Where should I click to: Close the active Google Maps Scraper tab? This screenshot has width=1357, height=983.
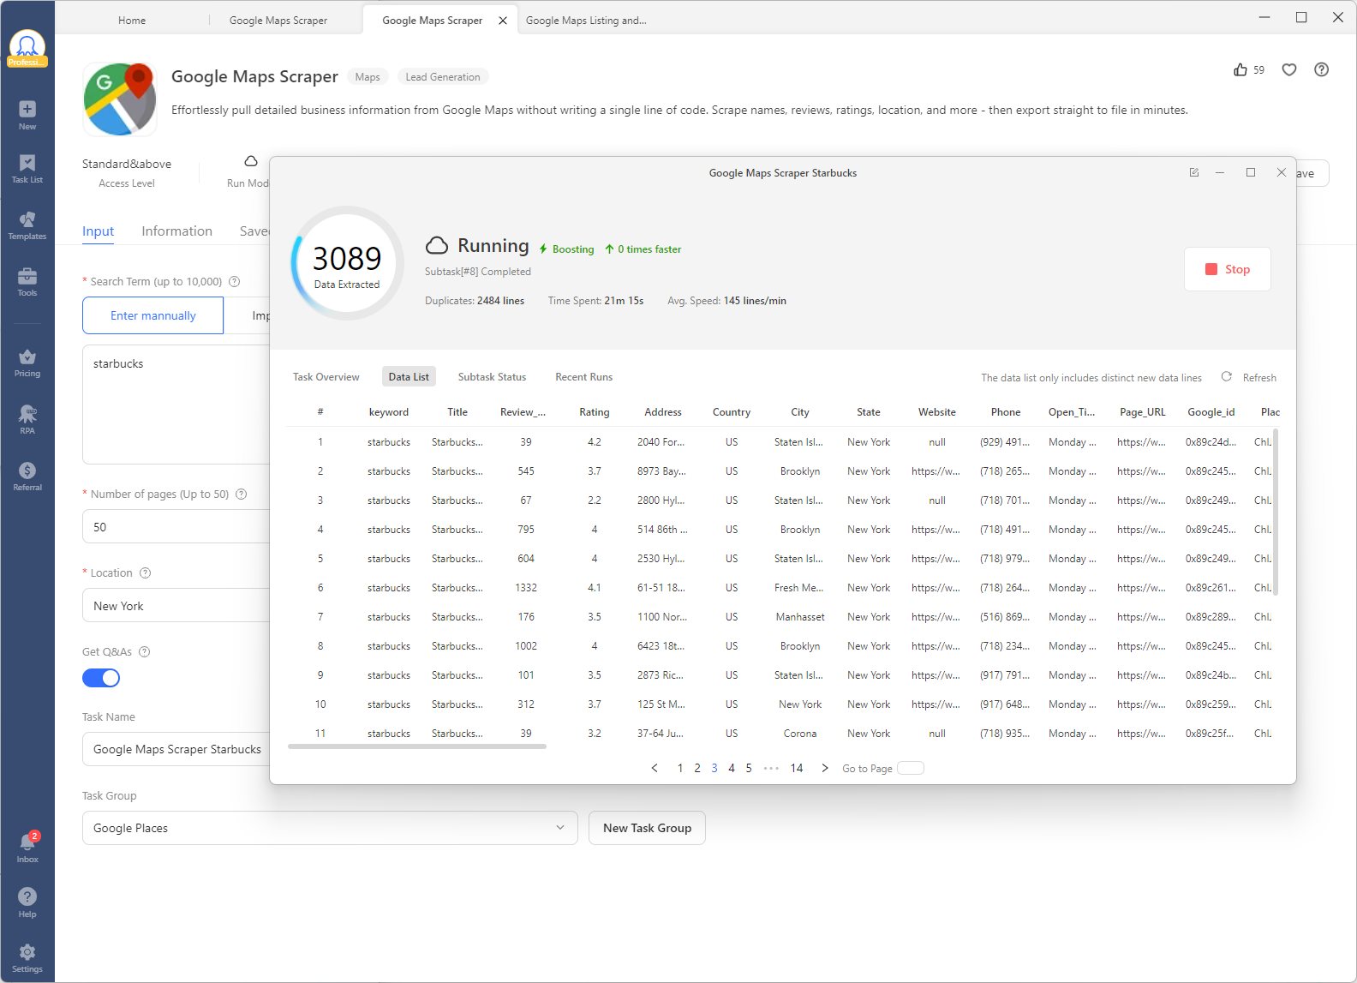tap(503, 21)
